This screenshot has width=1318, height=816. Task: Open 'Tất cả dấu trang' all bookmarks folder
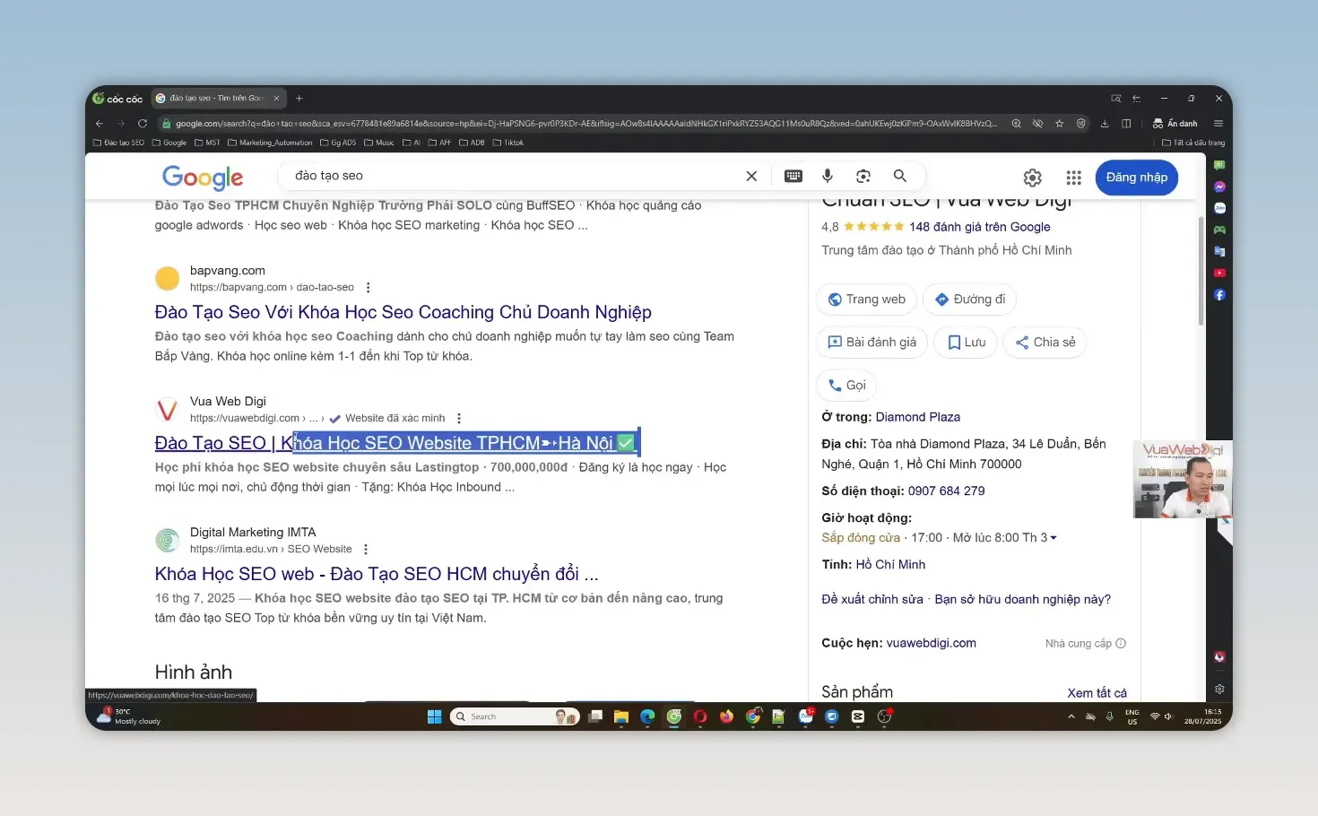(1193, 143)
